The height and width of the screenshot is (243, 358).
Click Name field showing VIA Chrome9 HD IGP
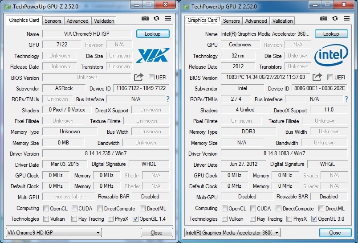click(87, 34)
